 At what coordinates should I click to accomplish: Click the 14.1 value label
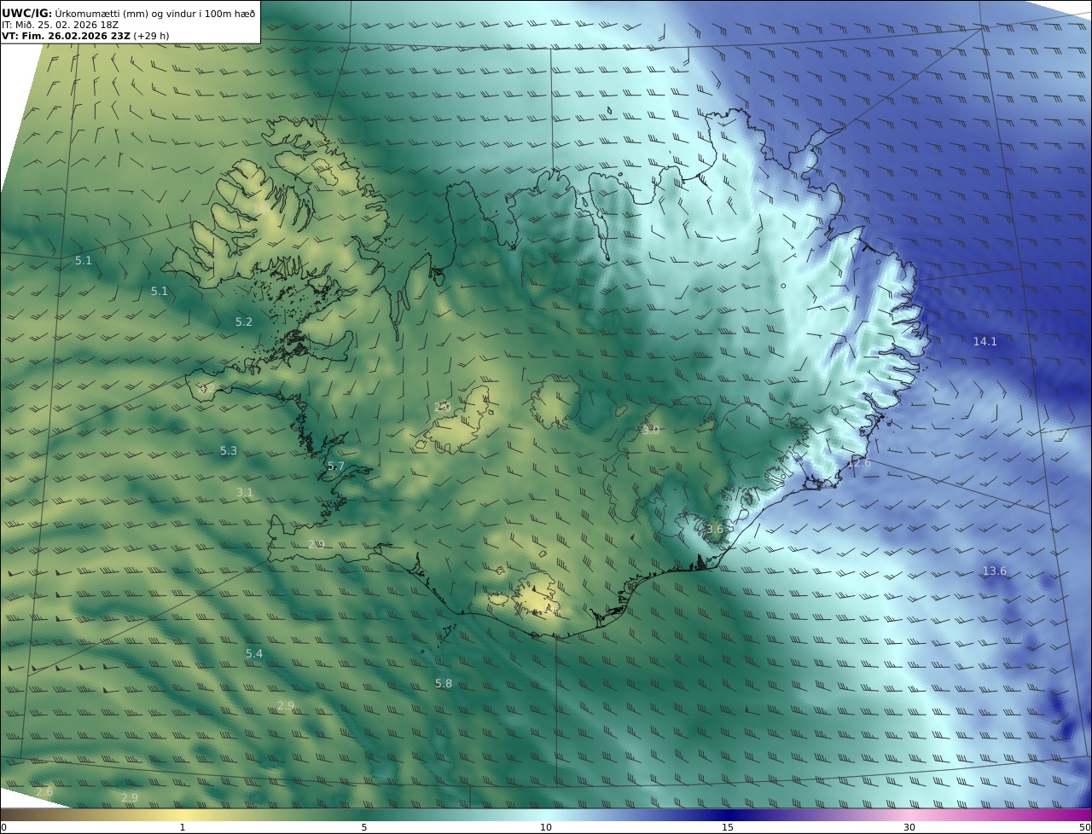[x=985, y=341]
